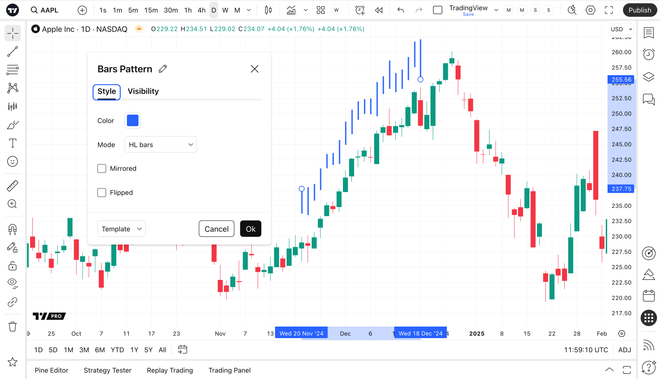Click the Cancel button
Image resolution: width=660 pixels, height=379 pixels.
point(216,229)
